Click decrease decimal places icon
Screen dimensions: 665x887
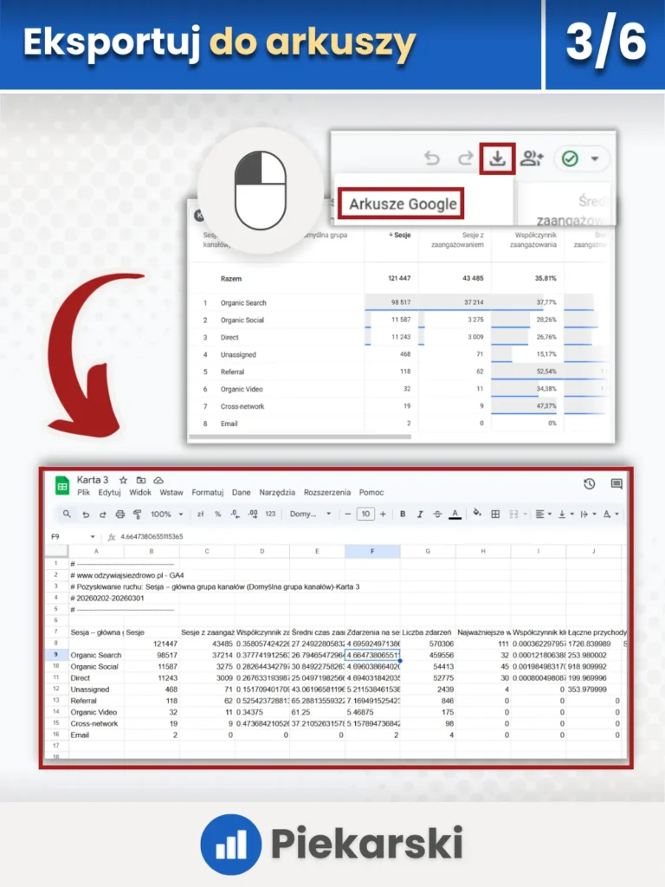pyautogui.click(x=235, y=515)
